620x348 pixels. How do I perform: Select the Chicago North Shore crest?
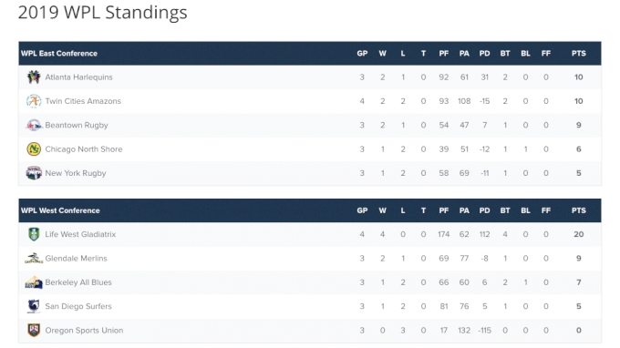click(34, 148)
